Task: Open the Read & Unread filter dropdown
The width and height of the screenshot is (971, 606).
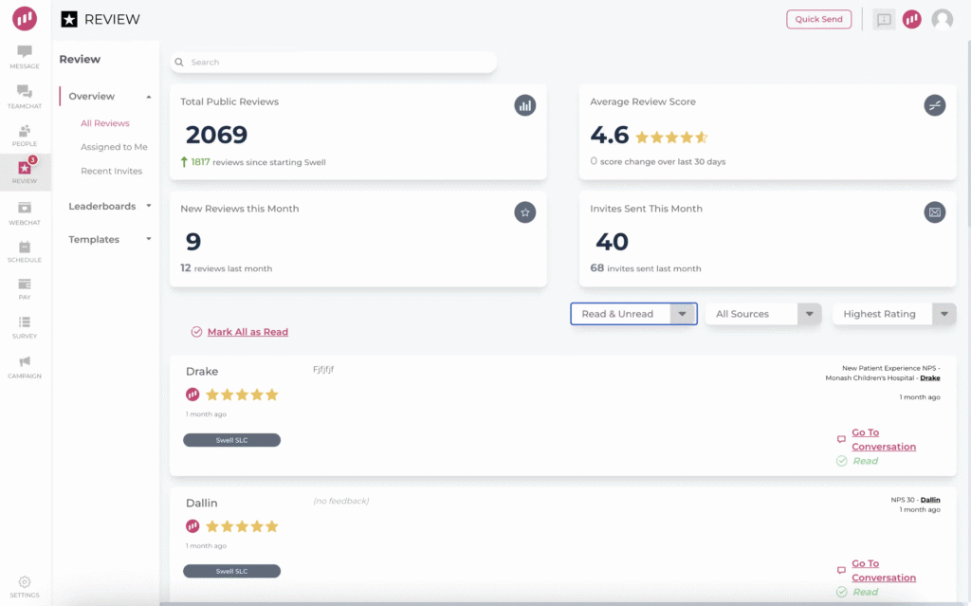Action: pos(633,314)
